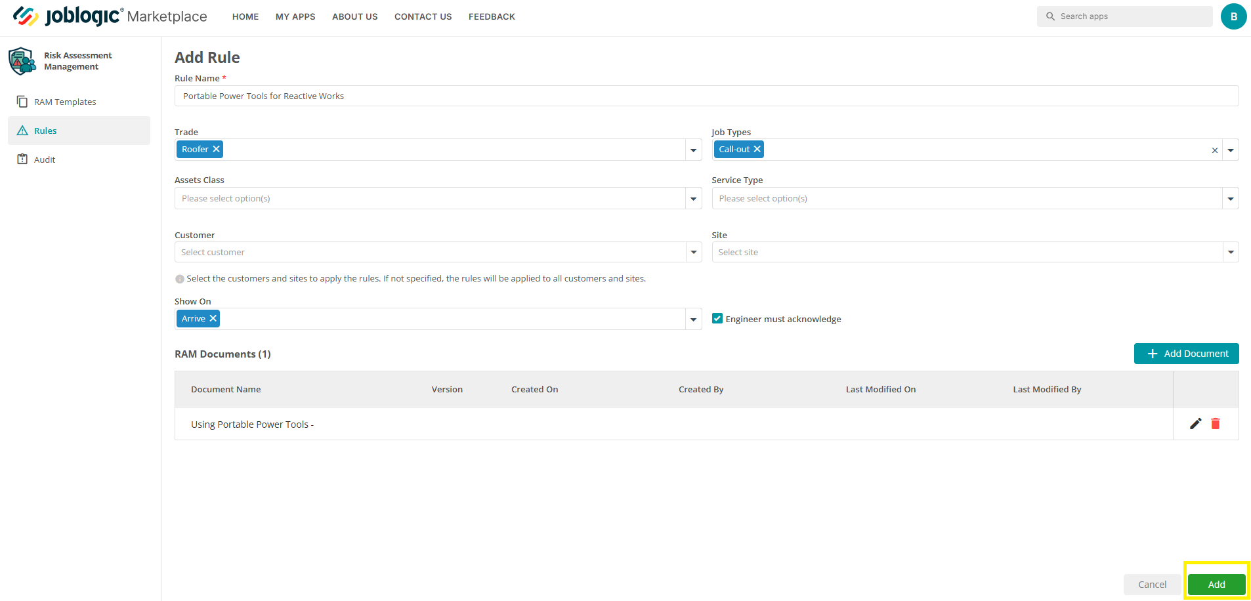
Task: Open the Service Type dropdown
Action: pos(975,198)
